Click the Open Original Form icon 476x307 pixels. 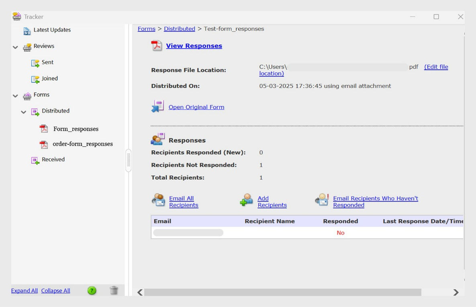tap(157, 106)
